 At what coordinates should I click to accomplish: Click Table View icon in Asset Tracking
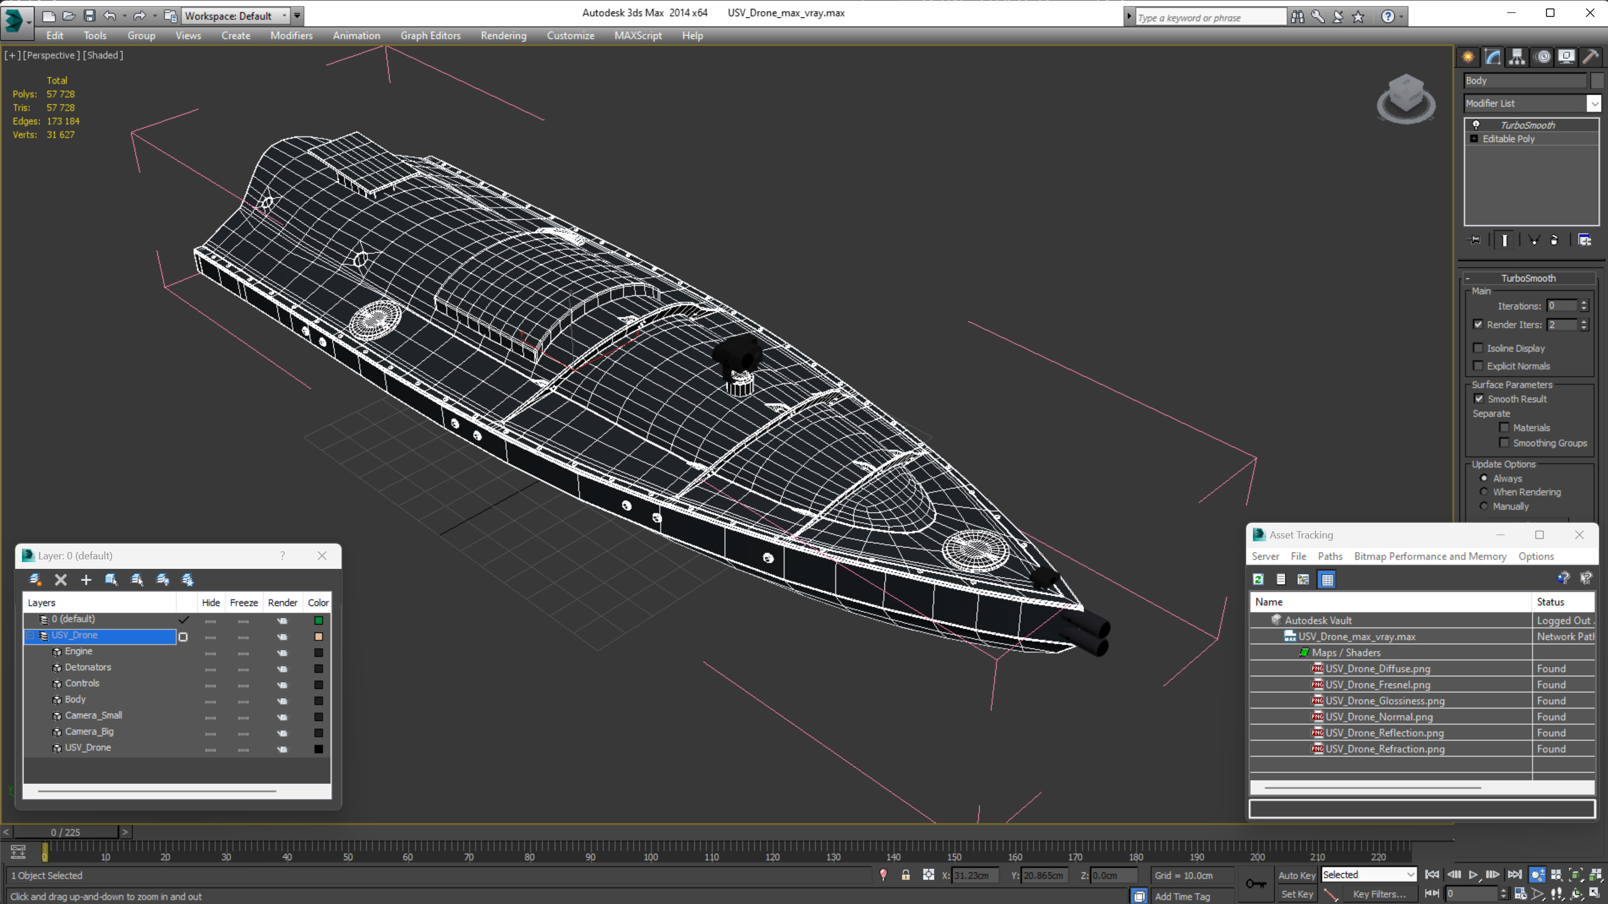point(1327,579)
